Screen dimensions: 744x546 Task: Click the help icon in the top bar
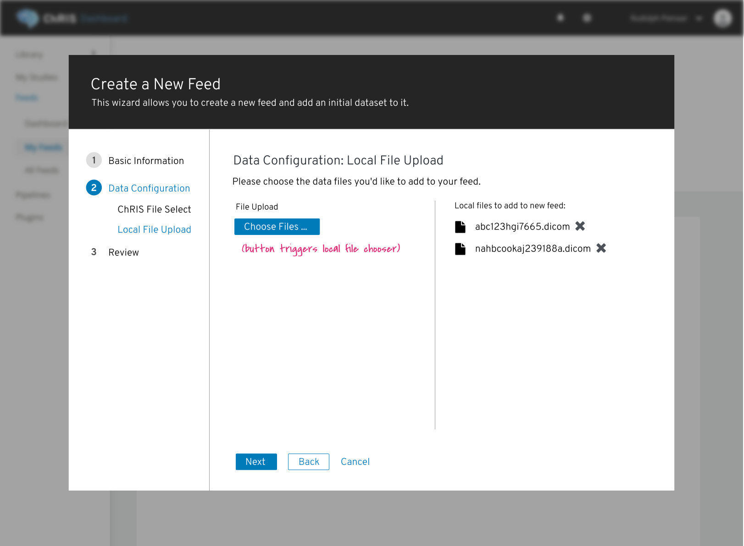[587, 17]
